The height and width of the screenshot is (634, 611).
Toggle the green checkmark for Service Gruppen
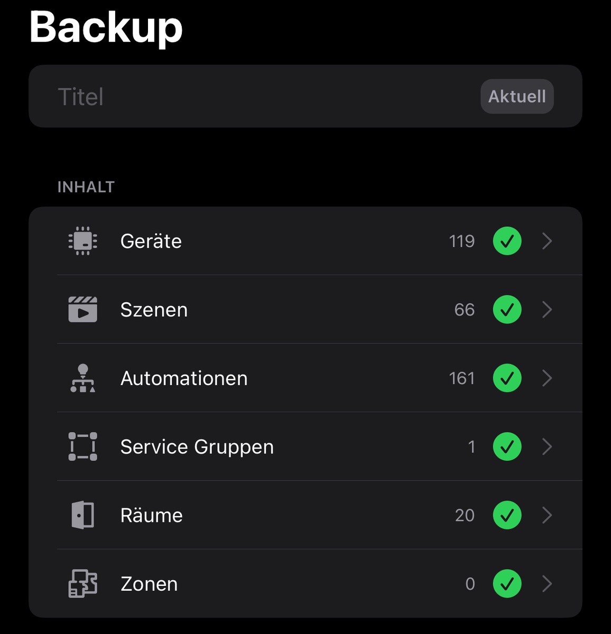507,447
